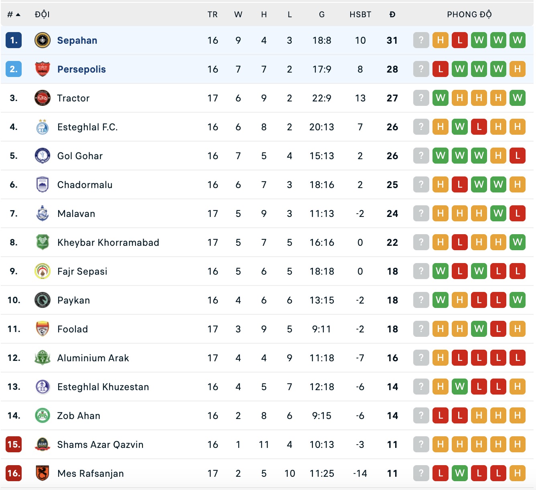The height and width of the screenshot is (490, 536).
Task: Click the Persepolis club logo
Action: [x=43, y=69]
